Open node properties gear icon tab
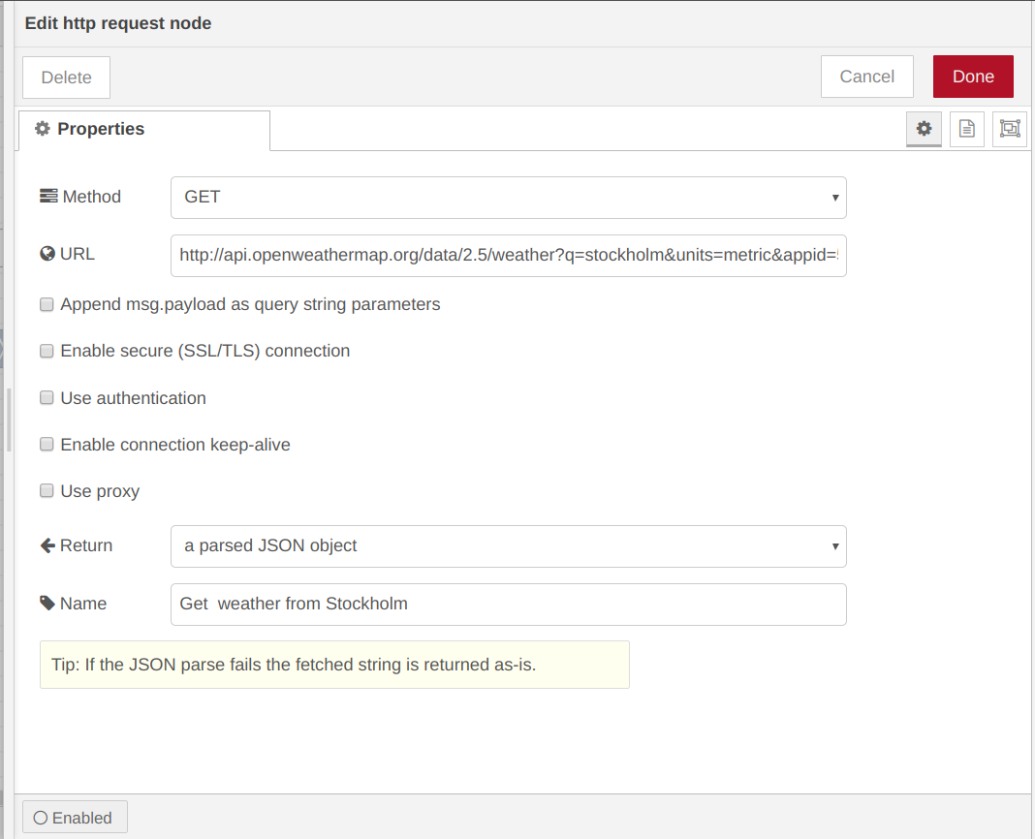The height and width of the screenshot is (839, 1035). 924,129
